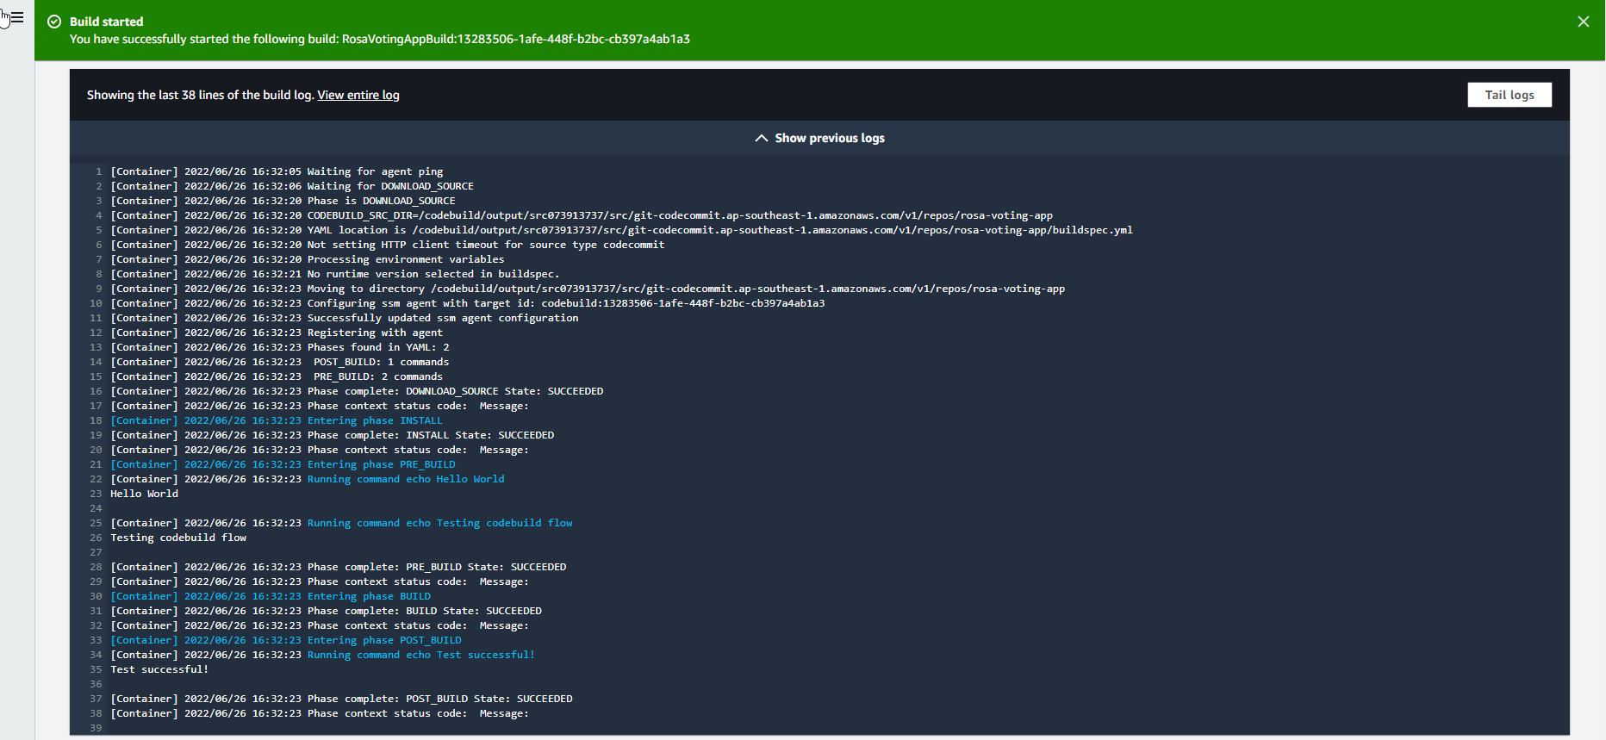Viewport: 1606px width, 740px height.
Task: Open the side navigation hamburger menu
Action: tap(16, 17)
